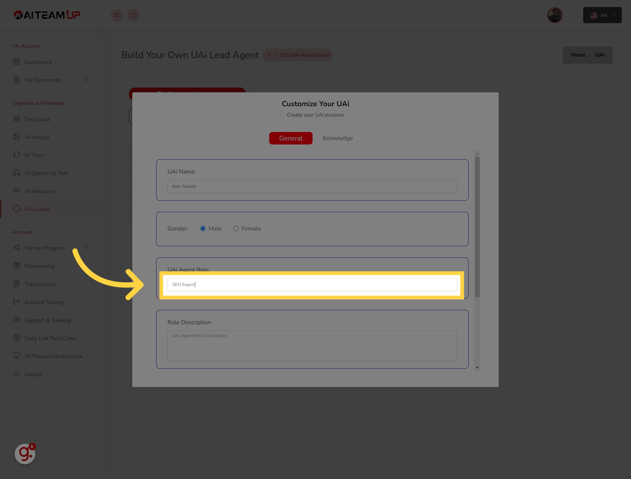Click the UAi Leads sidebar icon
Image resolution: width=631 pixels, height=479 pixels.
click(x=17, y=209)
